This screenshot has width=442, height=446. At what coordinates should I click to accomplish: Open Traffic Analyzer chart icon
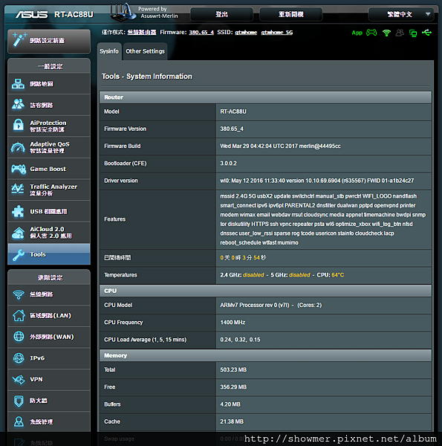(x=18, y=189)
